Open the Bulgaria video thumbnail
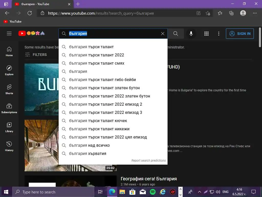This screenshot has width=262, height=197. click(41, 90)
